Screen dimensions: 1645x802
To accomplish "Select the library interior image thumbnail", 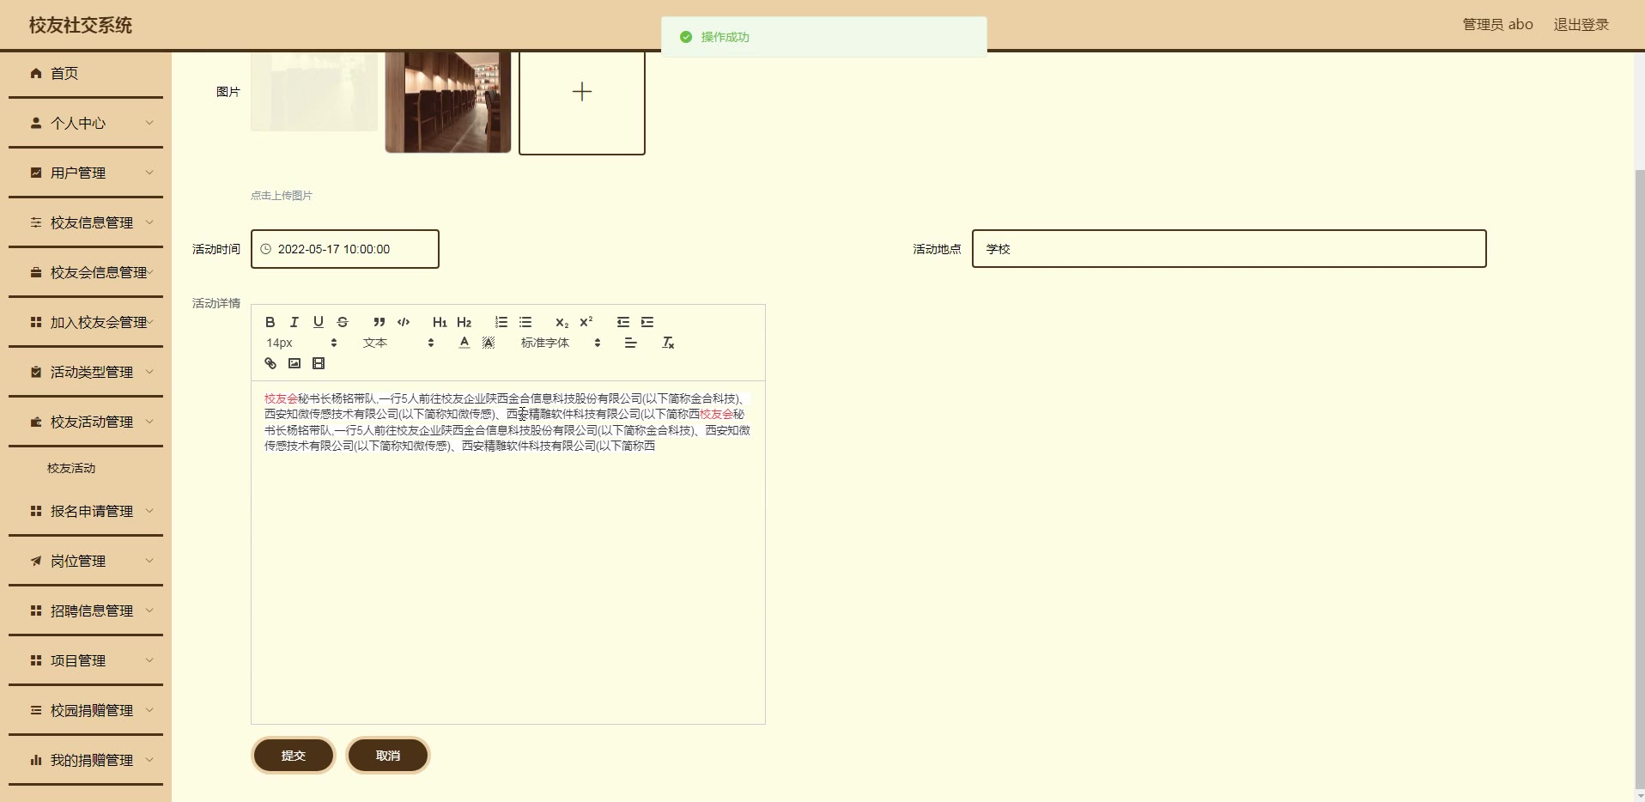I will click(x=448, y=101).
